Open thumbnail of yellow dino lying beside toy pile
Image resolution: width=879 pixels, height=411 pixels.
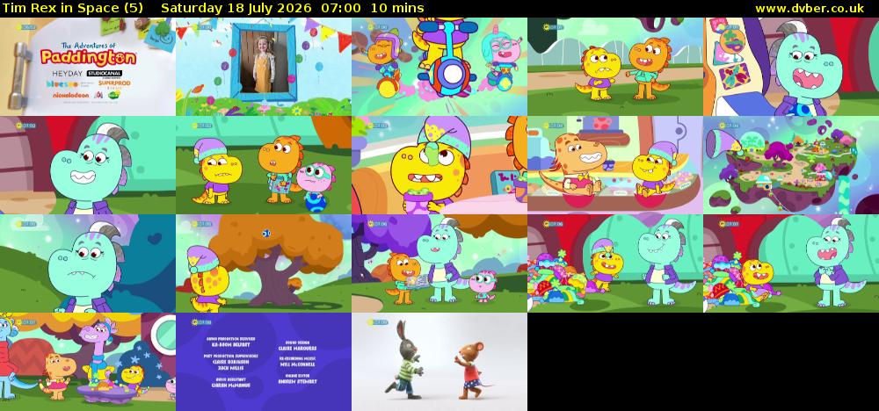(x=791, y=263)
